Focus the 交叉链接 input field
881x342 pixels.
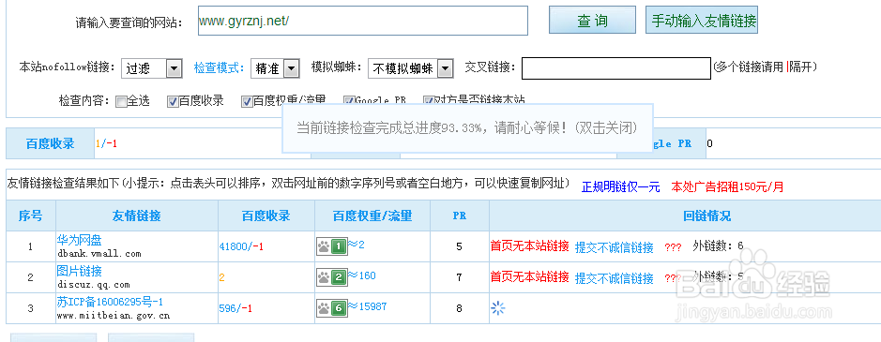(x=616, y=68)
